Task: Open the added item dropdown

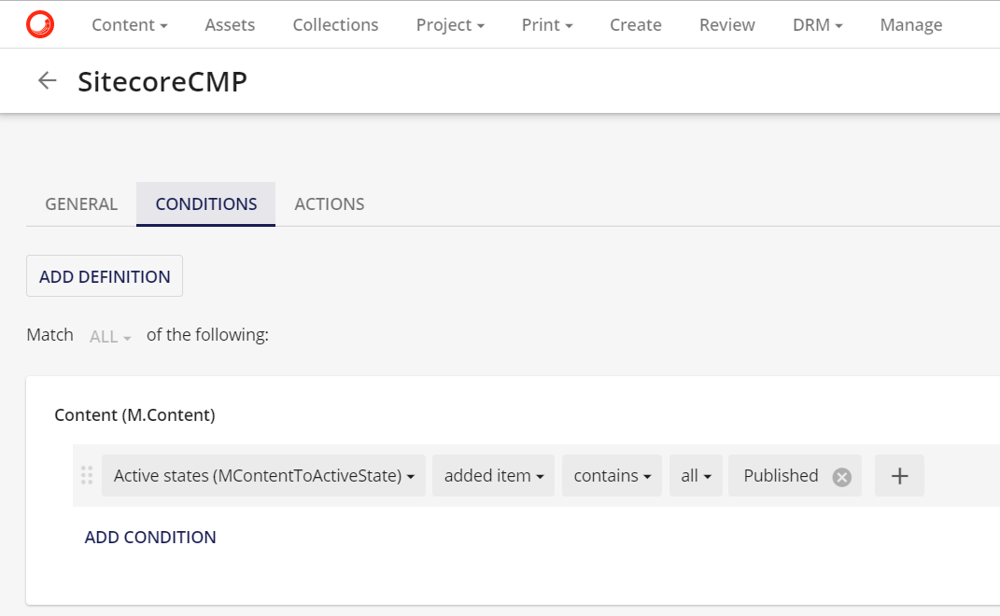Action: tap(493, 475)
